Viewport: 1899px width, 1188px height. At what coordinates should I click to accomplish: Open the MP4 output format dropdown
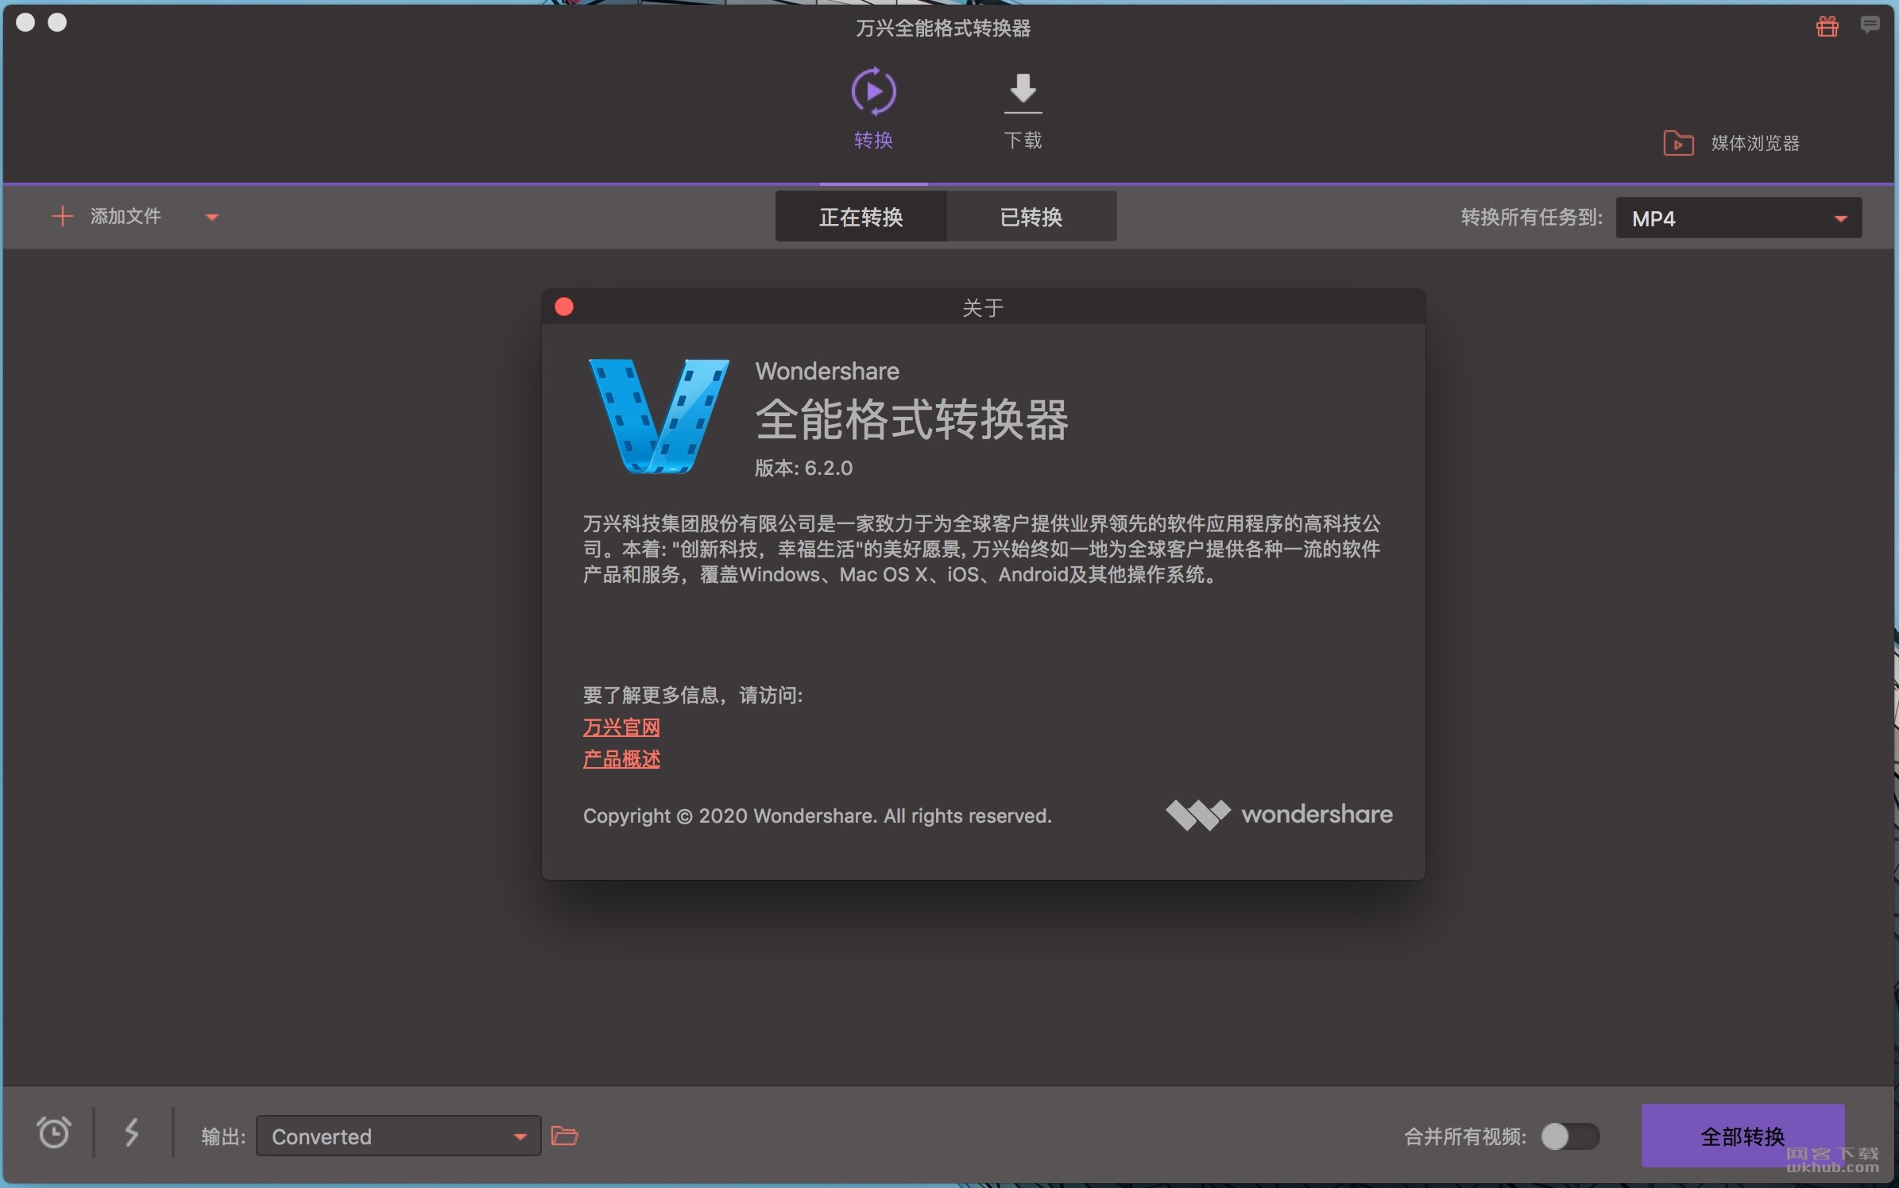pos(1738,218)
